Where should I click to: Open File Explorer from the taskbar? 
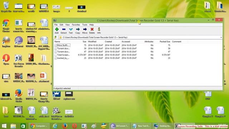13,126
